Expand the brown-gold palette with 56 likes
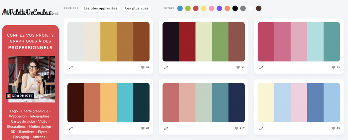Image resolution: width=348 pixels, height=140 pixels. coord(71,68)
